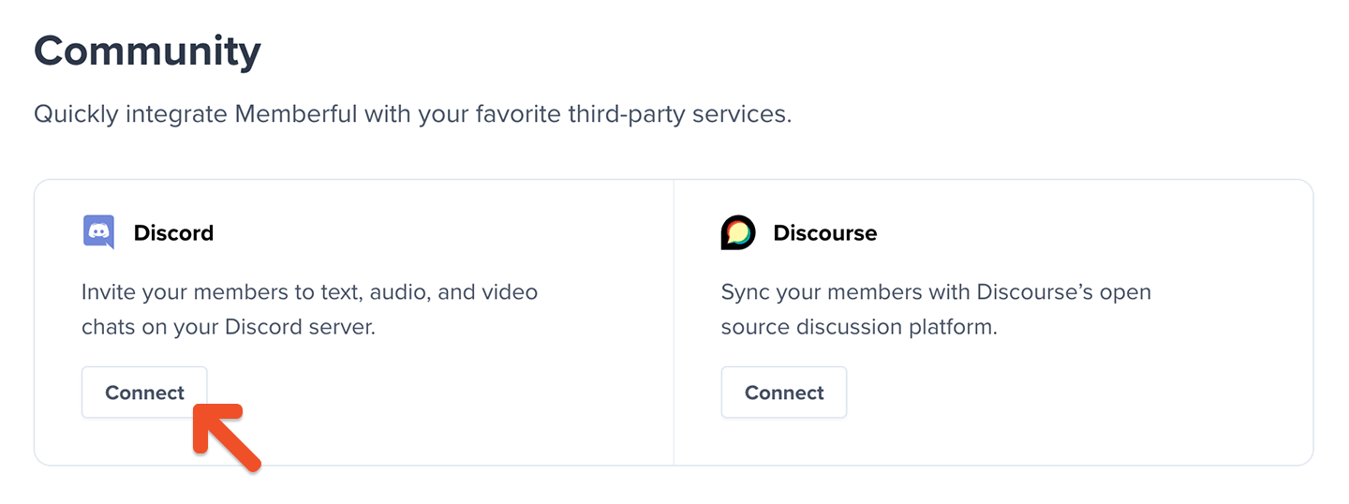Click the "Quickly integrate Memberful" subtitle text
The image size is (1349, 504).
tap(412, 115)
